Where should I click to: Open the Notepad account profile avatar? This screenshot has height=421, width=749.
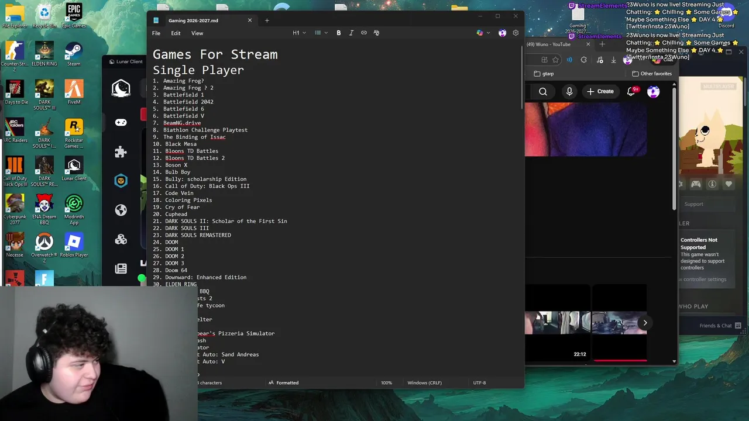pos(502,33)
